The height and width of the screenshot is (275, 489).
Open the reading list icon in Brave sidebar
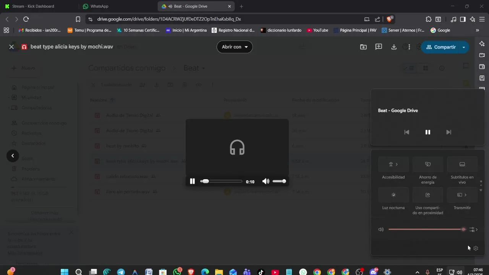coord(482,78)
